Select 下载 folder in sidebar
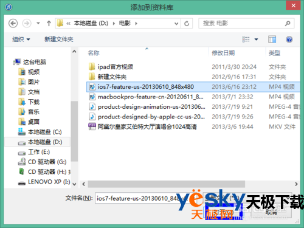This screenshot has height=228, width=304. click(x=29, y=102)
